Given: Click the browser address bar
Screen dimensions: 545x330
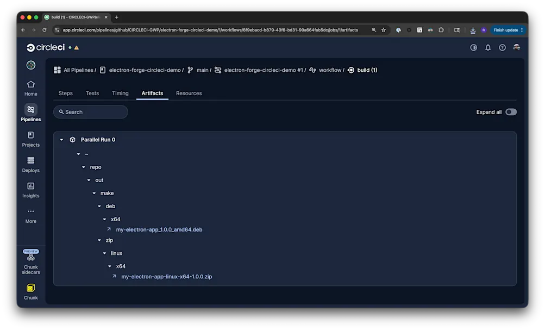Looking at the screenshot, I should (x=210, y=30).
